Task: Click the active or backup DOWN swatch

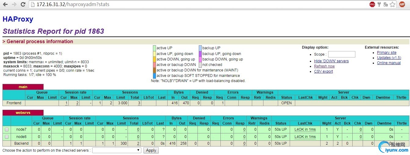Action: tap(154, 65)
